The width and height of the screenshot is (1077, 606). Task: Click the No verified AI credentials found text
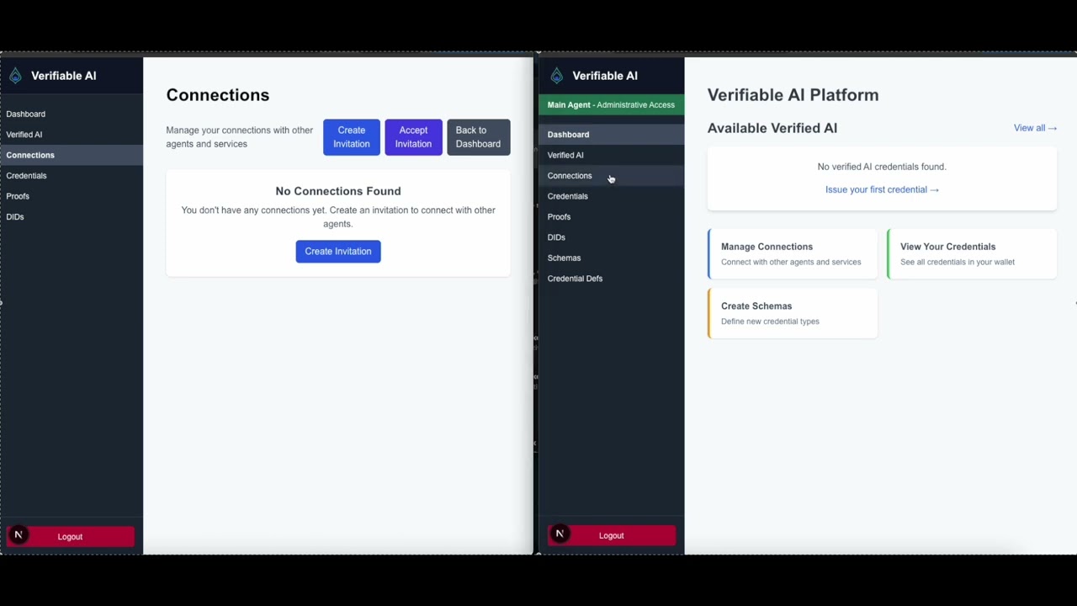(x=882, y=167)
